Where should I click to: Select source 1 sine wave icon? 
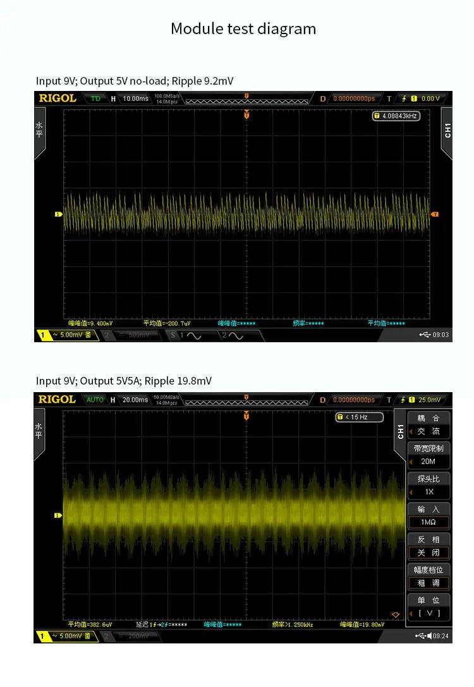click(x=193, y=335)
